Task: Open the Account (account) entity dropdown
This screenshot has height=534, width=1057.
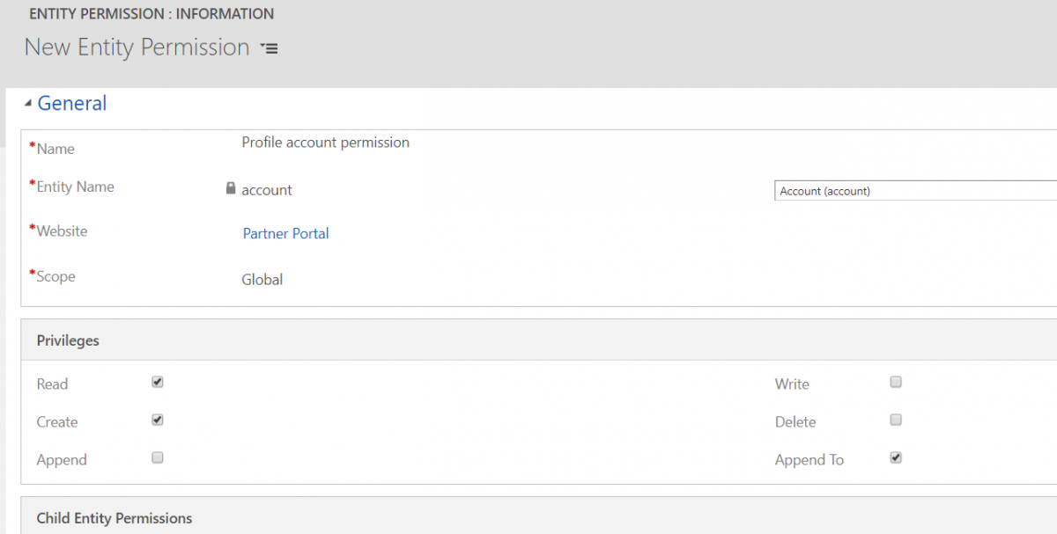Action: tap(916, 191)
